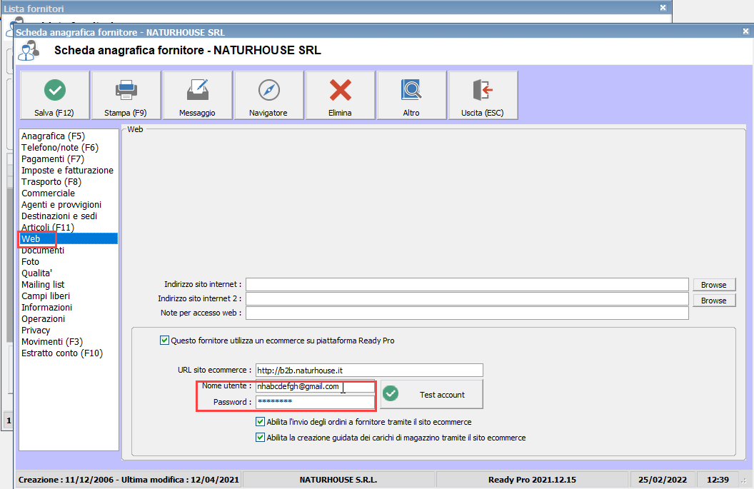The height and width of the screenshot is (489, 754).
Task: Click the Stampa (F9) printer button
Action: point(126,95)
